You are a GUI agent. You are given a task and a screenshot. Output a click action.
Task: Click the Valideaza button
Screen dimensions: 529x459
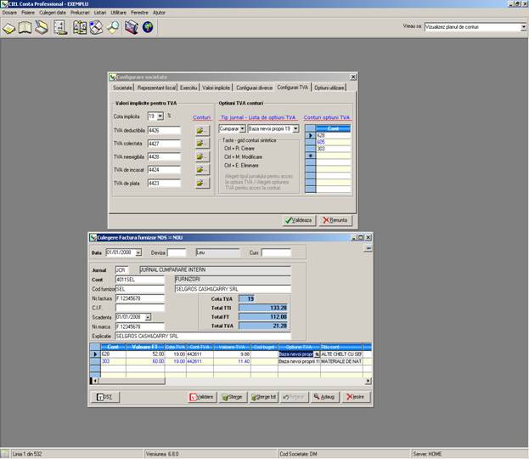(299, 220)
